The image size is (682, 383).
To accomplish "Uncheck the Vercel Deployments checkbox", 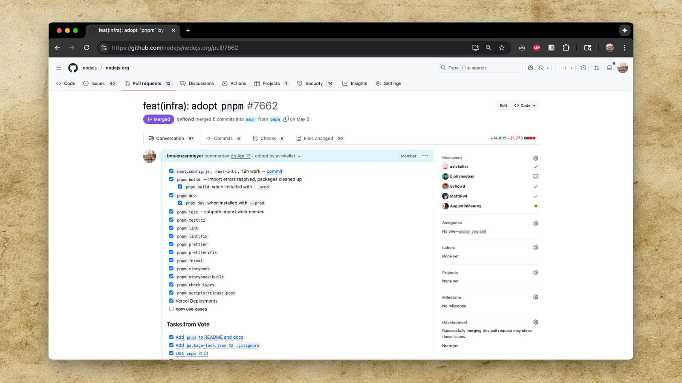I will coord(171,301).
